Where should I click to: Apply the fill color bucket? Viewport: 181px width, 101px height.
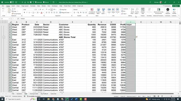point(38,12)
